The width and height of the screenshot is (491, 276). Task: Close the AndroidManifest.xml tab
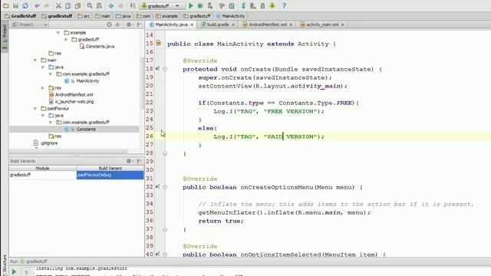pos(291,25)
